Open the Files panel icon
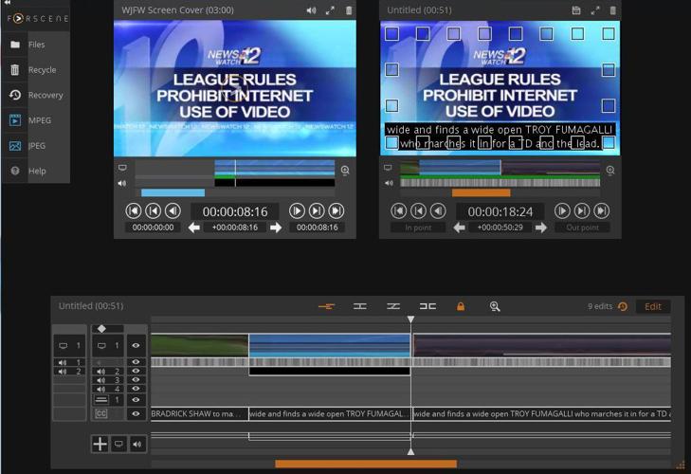Screen dimensions: 691x474 (x=15, y=45)
